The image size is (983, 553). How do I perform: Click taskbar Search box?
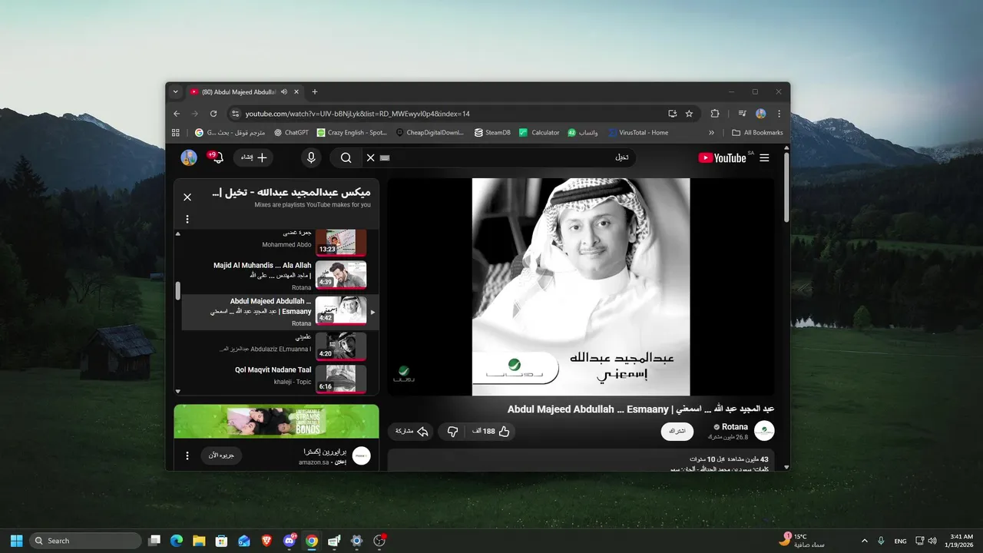[x=85, y=541]
